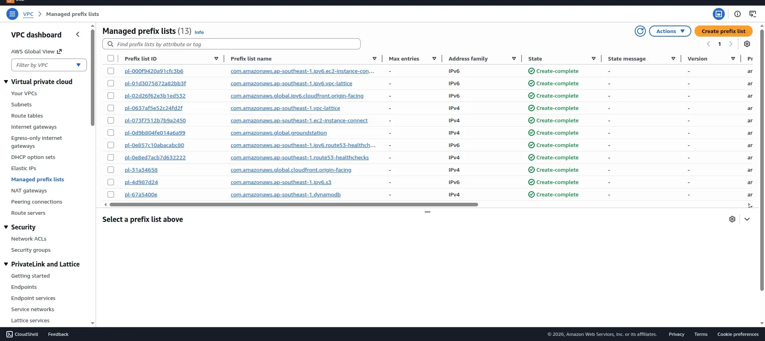Click search magnifier icon in filter box

110,44
